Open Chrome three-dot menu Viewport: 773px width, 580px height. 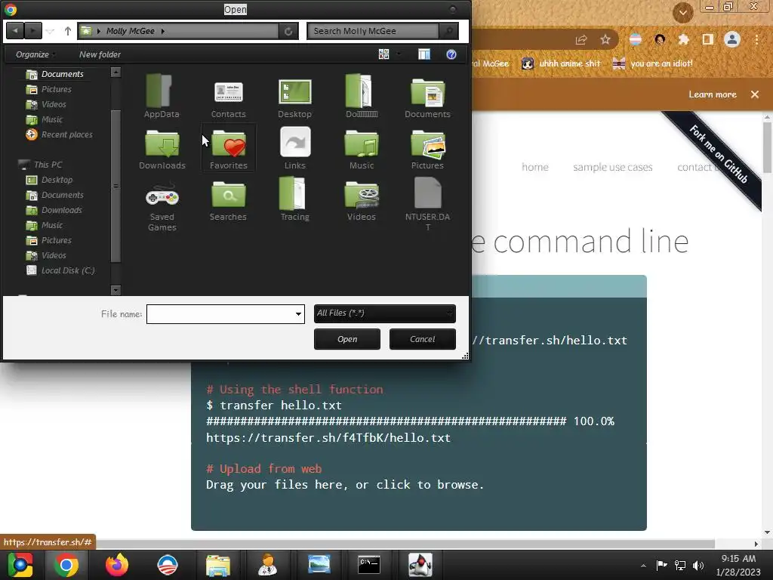(x=756, y=39)
